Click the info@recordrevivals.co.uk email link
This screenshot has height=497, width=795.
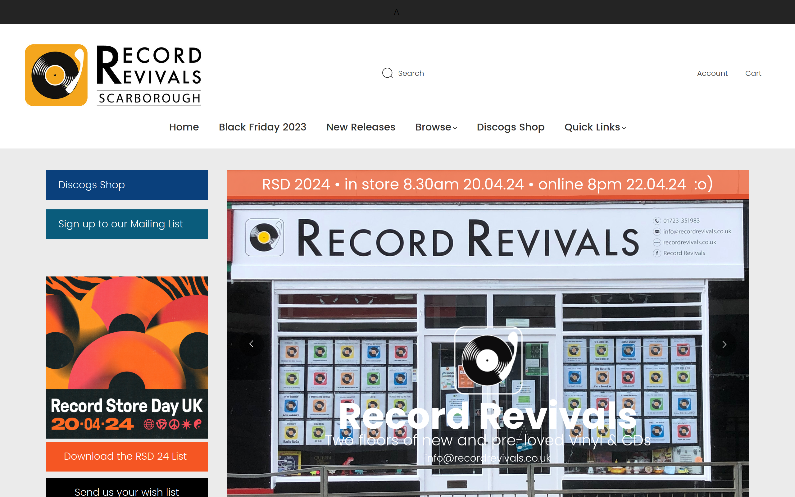(487, 457)
